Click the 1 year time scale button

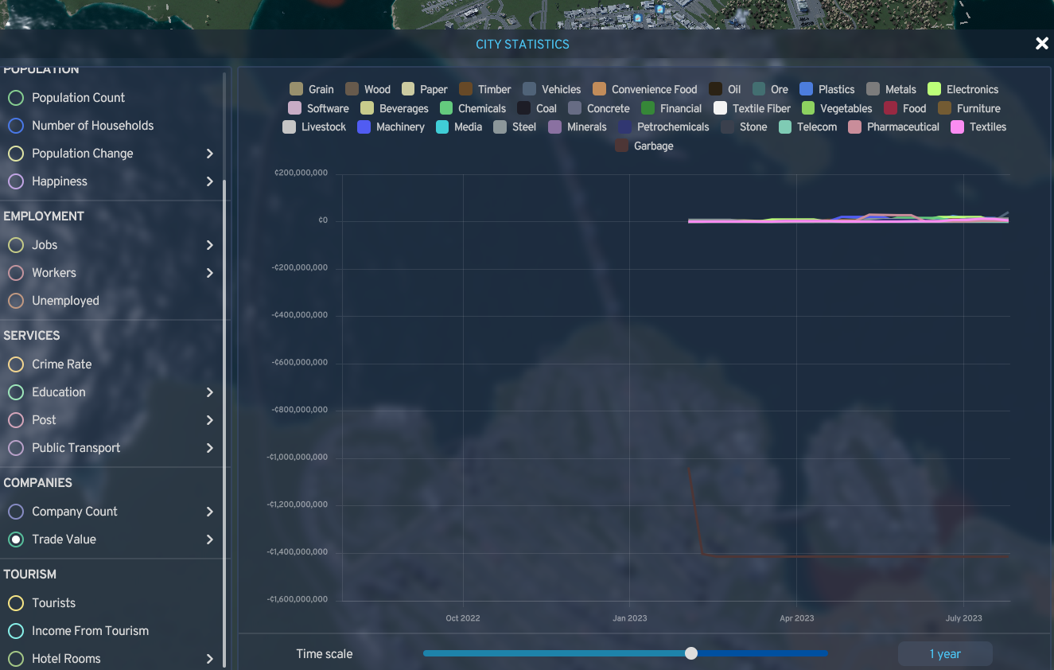click(945, 654)
